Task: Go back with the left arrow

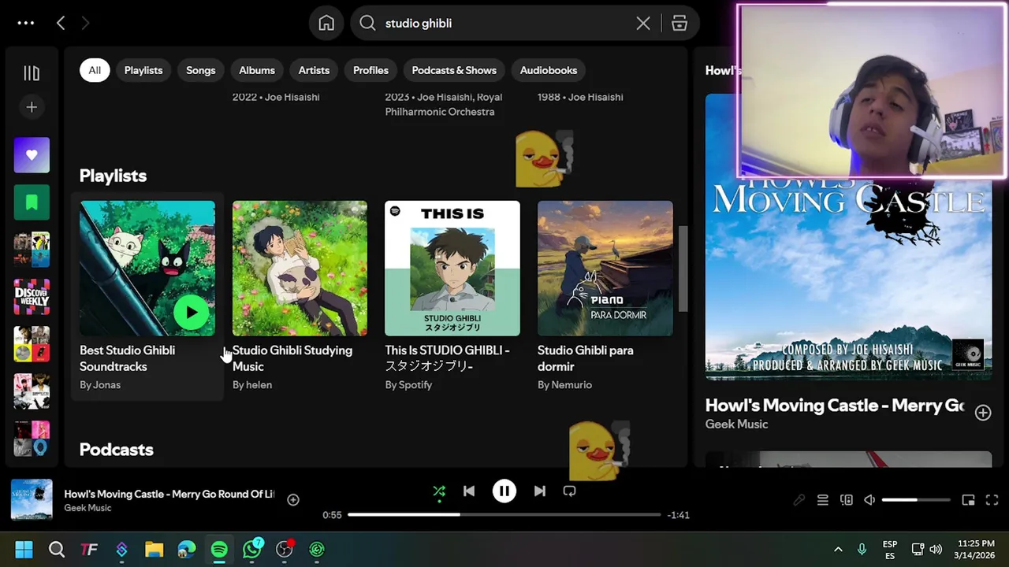Action: tap(61, 23)
